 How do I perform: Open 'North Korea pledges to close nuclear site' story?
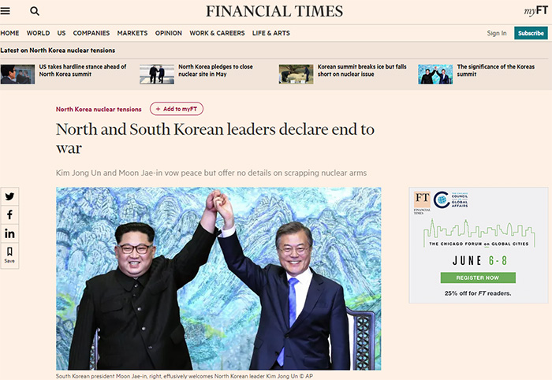(215, 70)
